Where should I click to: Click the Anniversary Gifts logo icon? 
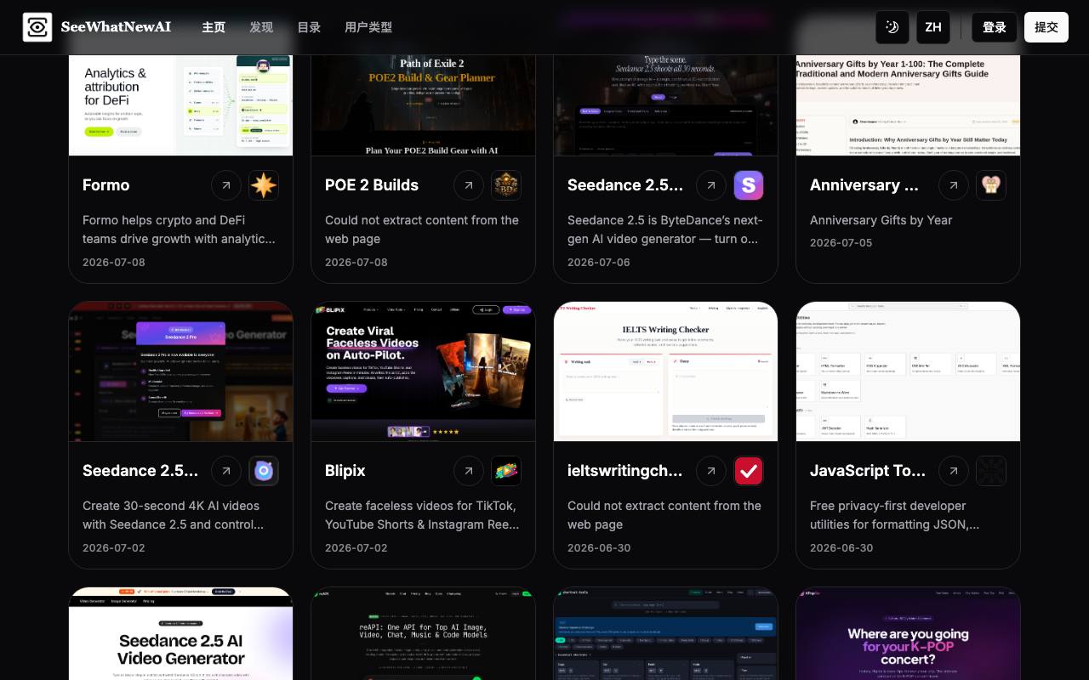[x=991, y=185]
